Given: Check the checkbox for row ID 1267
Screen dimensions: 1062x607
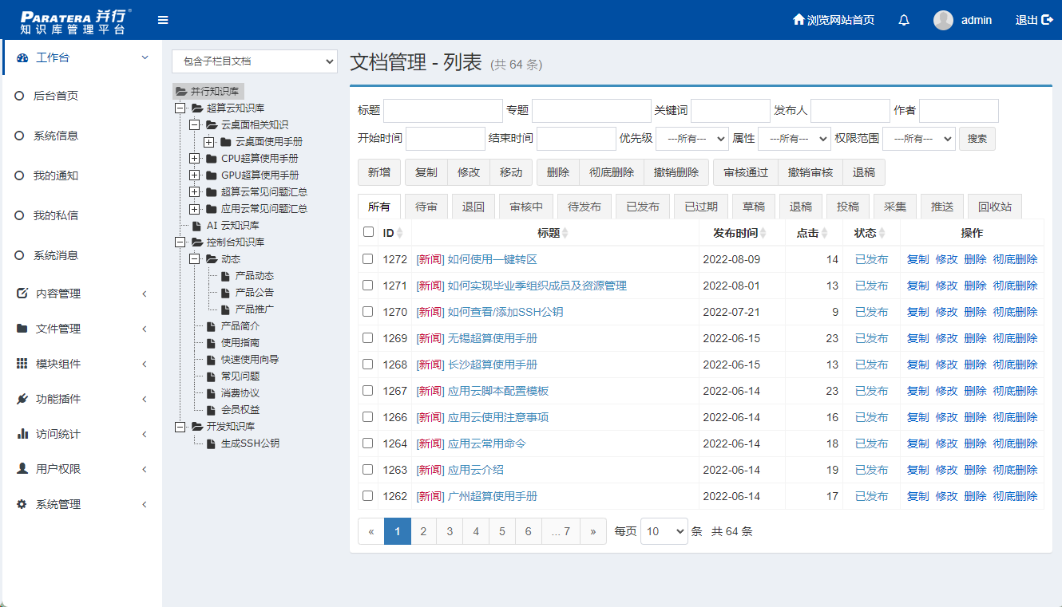Looking at the screenshot, I should (x=368, y=390).
